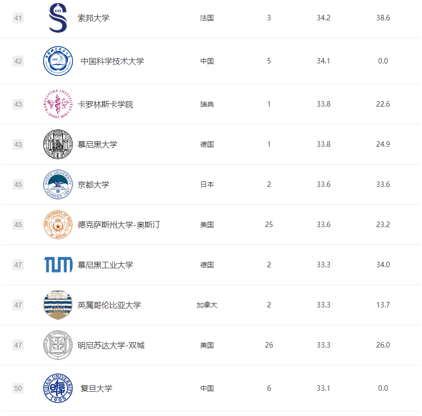Click the USTC (中国科学技术大学) logo
The width and height of the screenshot is (422, 416).
(58, 61)
